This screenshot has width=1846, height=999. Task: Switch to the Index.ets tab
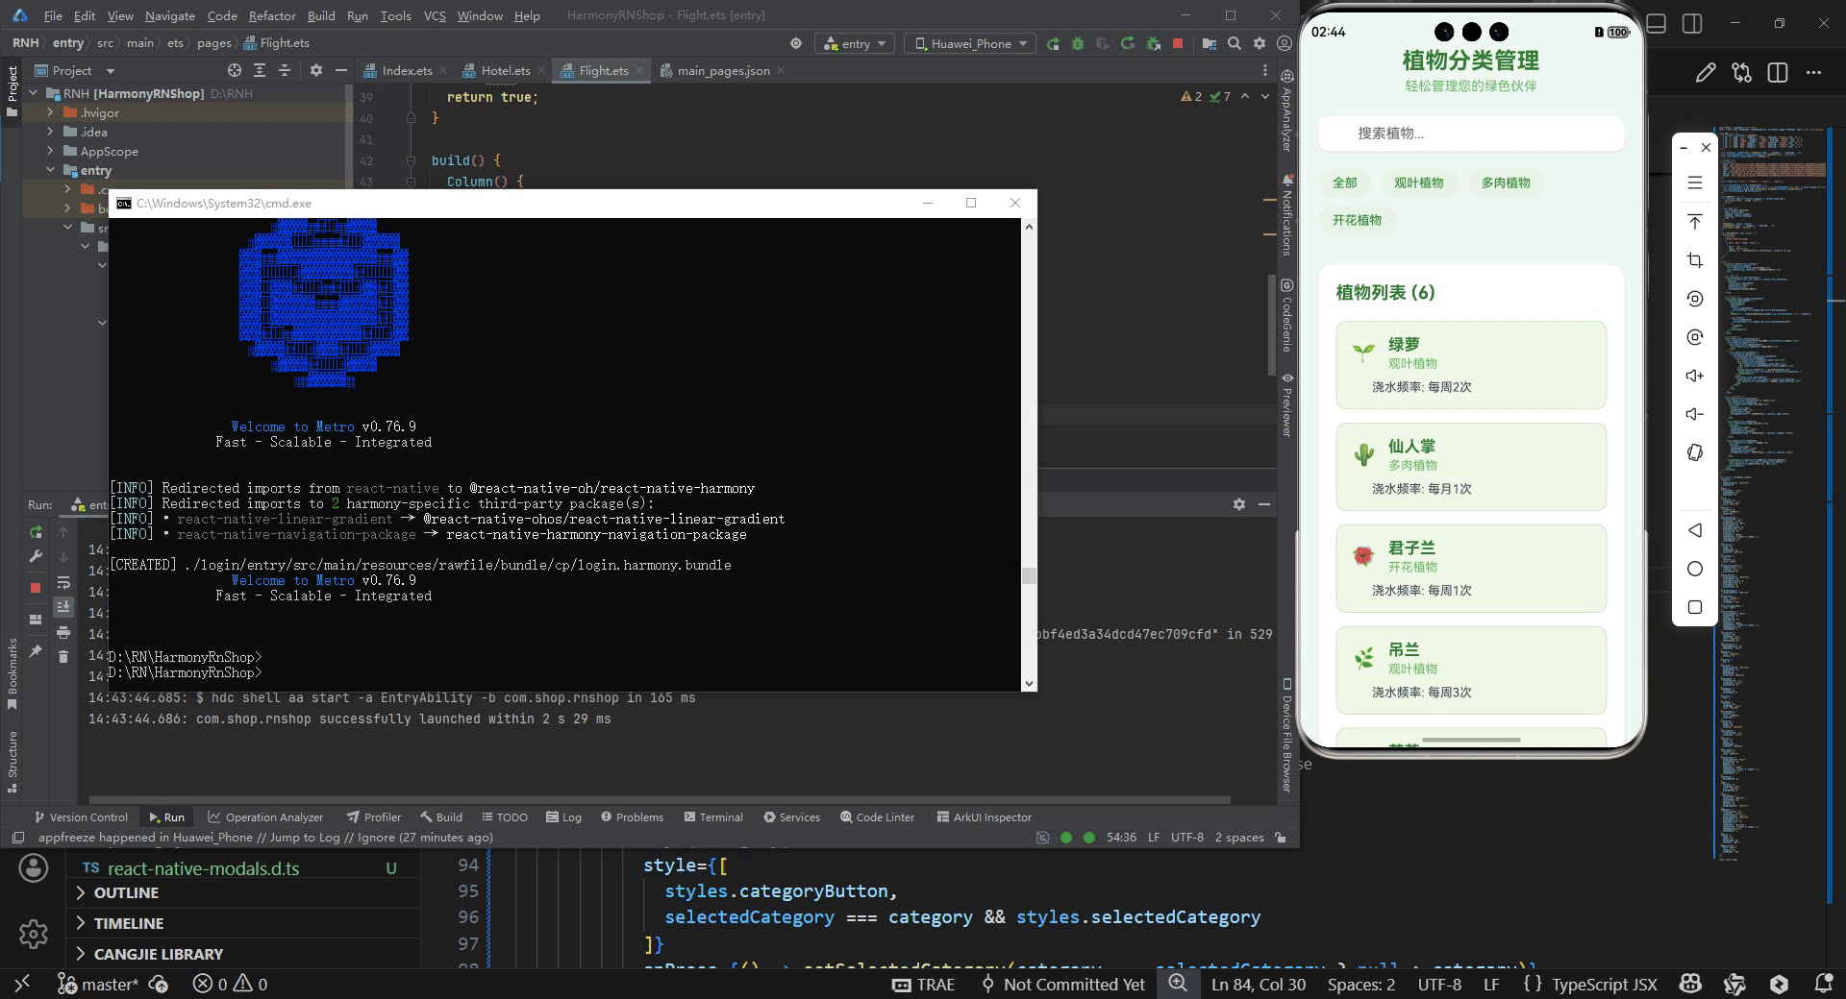[406, 70]
